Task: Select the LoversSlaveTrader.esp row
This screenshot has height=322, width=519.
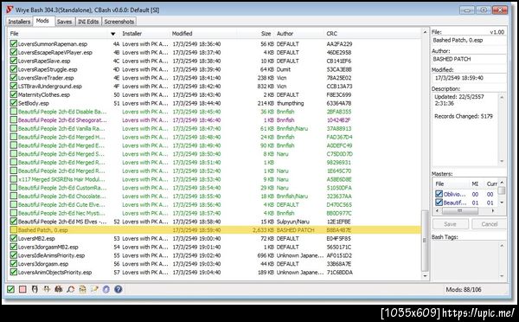Action: point(215,78)
